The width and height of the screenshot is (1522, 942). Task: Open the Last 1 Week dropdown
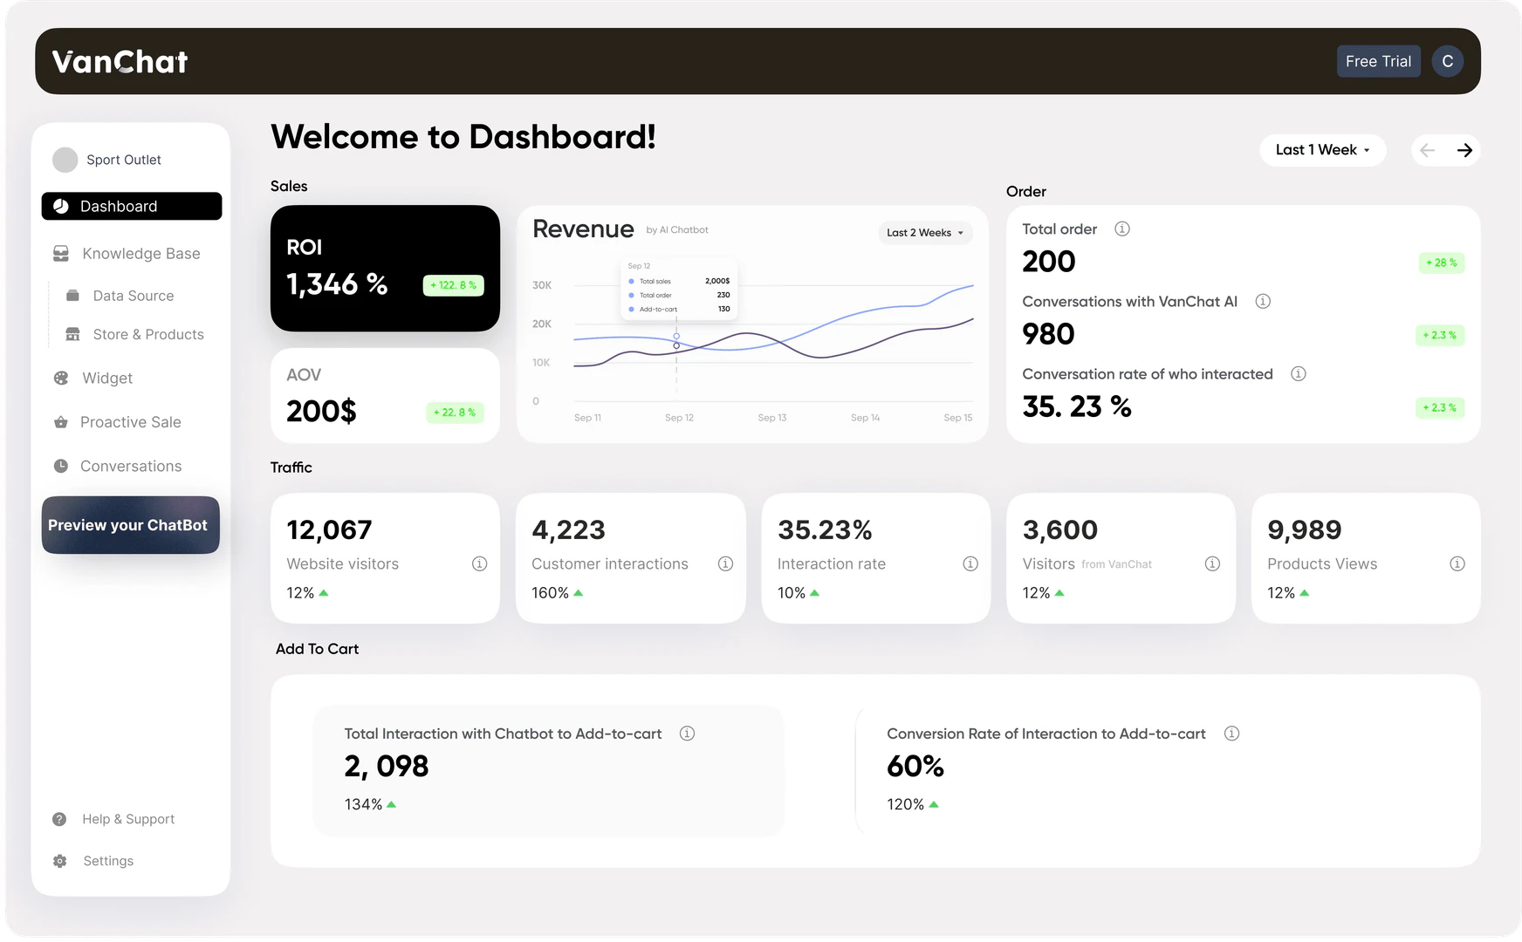tap(1322, 150)
